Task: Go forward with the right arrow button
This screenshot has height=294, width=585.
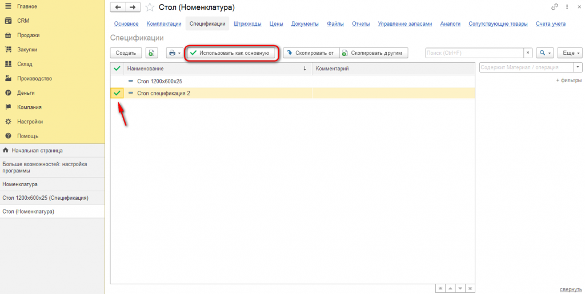Action: (x=133, y=7)
